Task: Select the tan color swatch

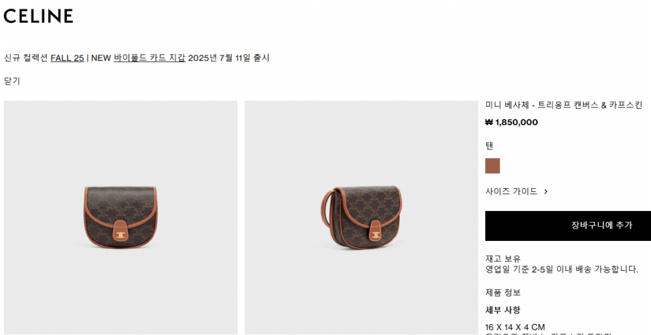Action: (493, 166)
